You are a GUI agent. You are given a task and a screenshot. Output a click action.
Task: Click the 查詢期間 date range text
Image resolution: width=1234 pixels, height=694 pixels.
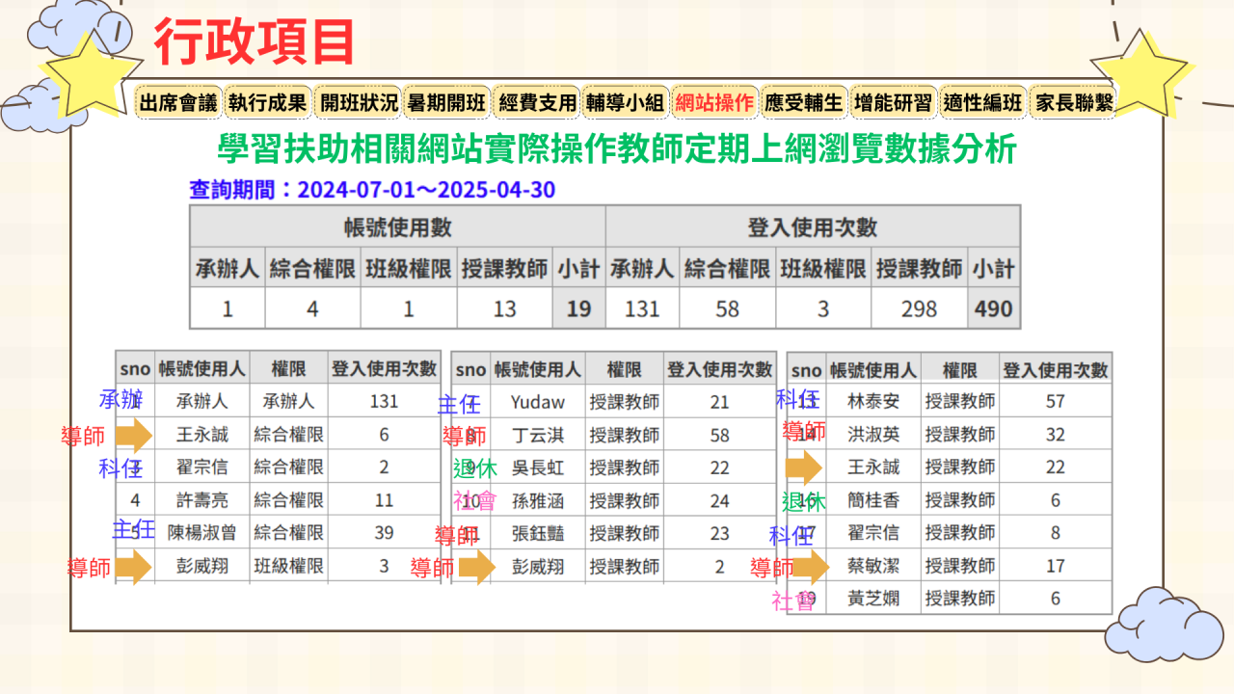pyautogui.click(x=372, y=189)
